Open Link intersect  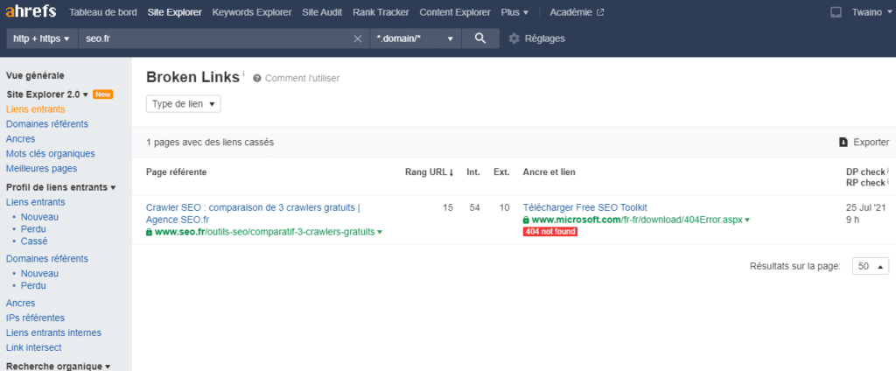[34, 347]
